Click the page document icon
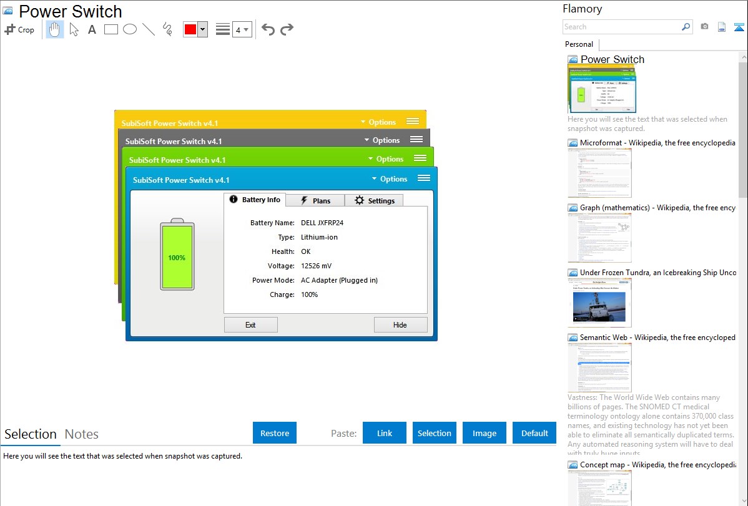 click(722, 27)
